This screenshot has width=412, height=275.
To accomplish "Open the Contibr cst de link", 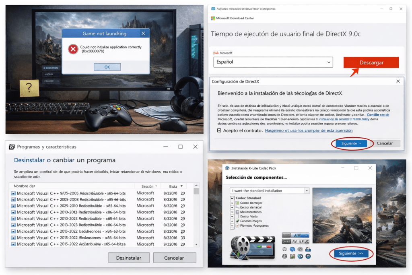I will (x=378, y=115).
